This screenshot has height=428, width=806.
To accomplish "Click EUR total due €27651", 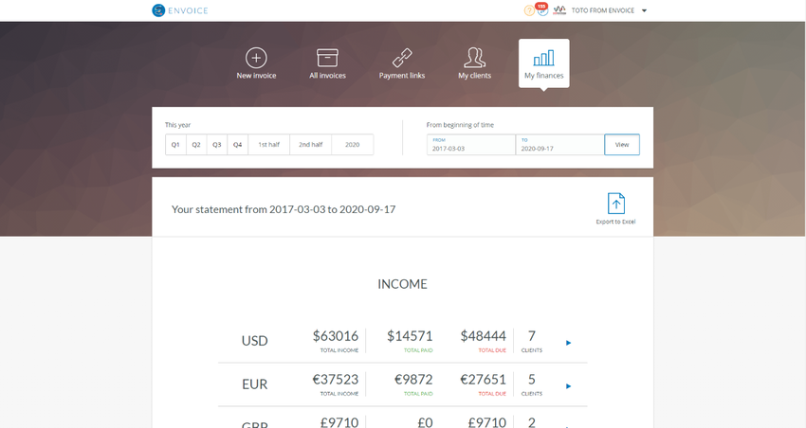I will coord(484,380).
